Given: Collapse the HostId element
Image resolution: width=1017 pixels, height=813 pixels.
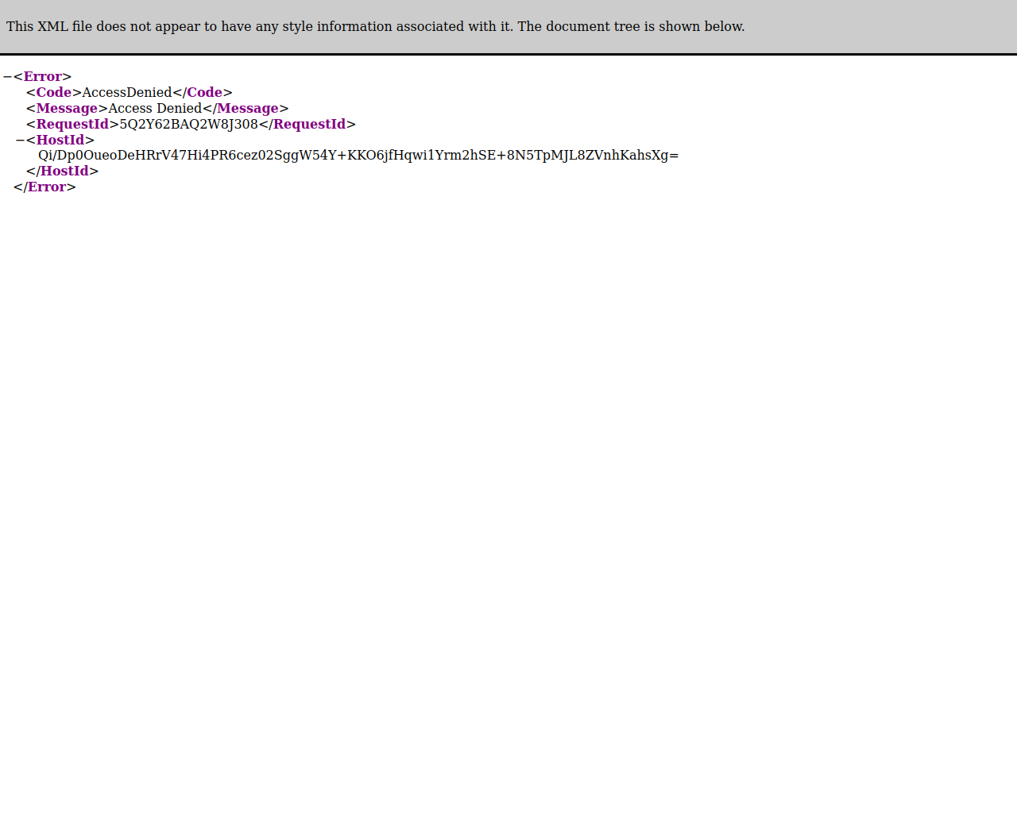Looking at the screenshot, I should pos(20,141).
